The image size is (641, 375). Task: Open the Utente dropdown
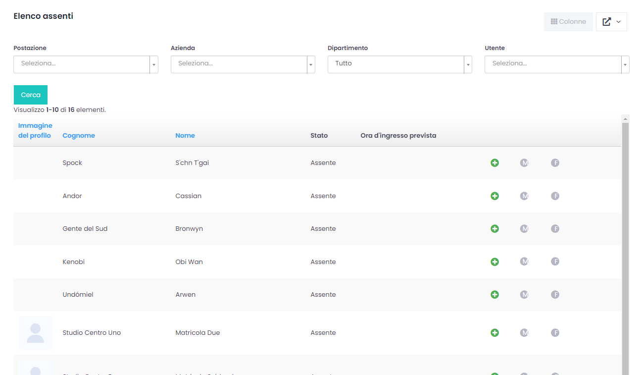pyautogui.click(x=556, y=64)
